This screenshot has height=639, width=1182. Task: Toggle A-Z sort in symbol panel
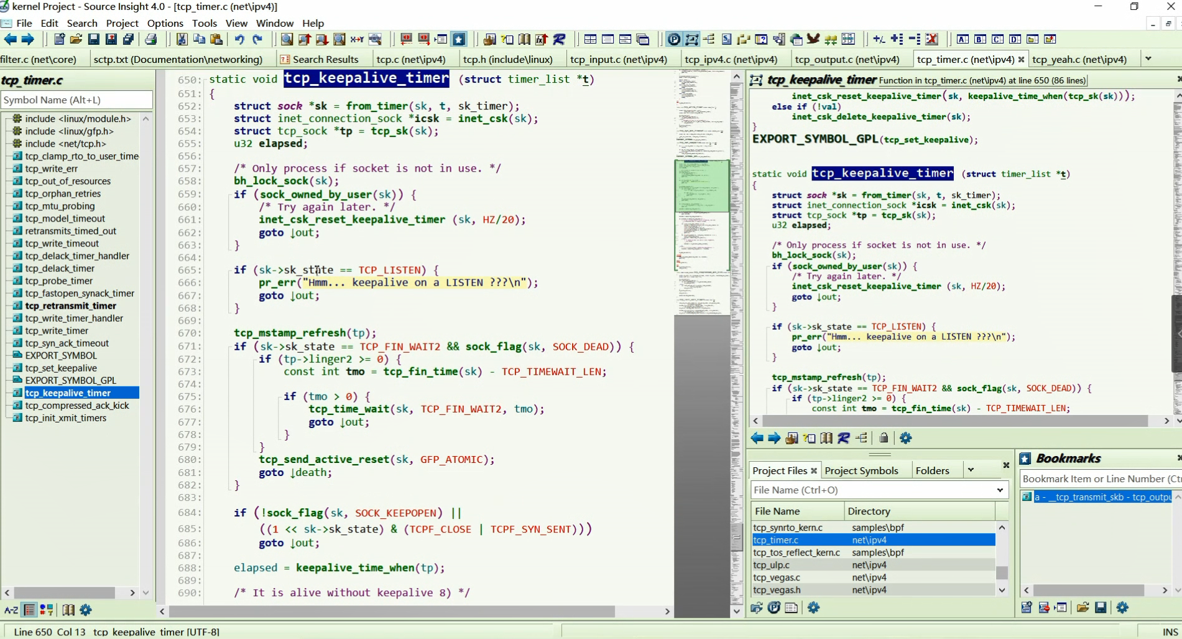coord(11,610)
